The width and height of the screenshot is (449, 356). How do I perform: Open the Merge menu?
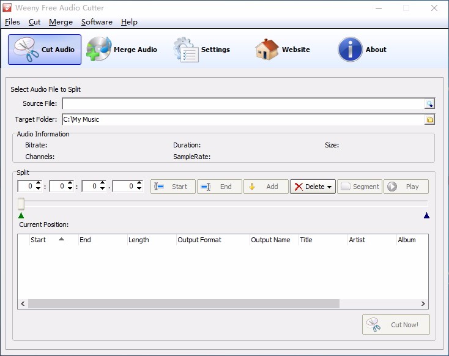pos(61,22)
